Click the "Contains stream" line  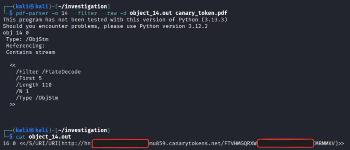[x=30, y=52]
